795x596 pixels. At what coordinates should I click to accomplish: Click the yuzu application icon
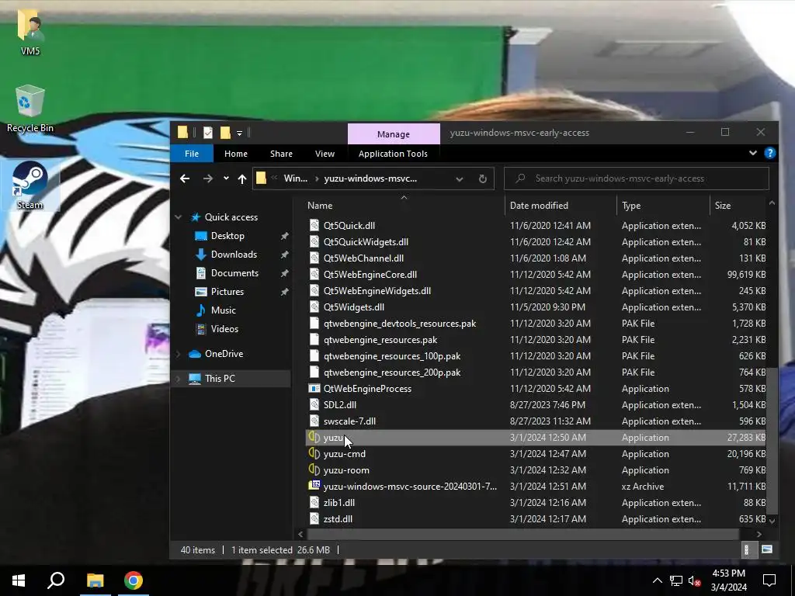point(314,438)
